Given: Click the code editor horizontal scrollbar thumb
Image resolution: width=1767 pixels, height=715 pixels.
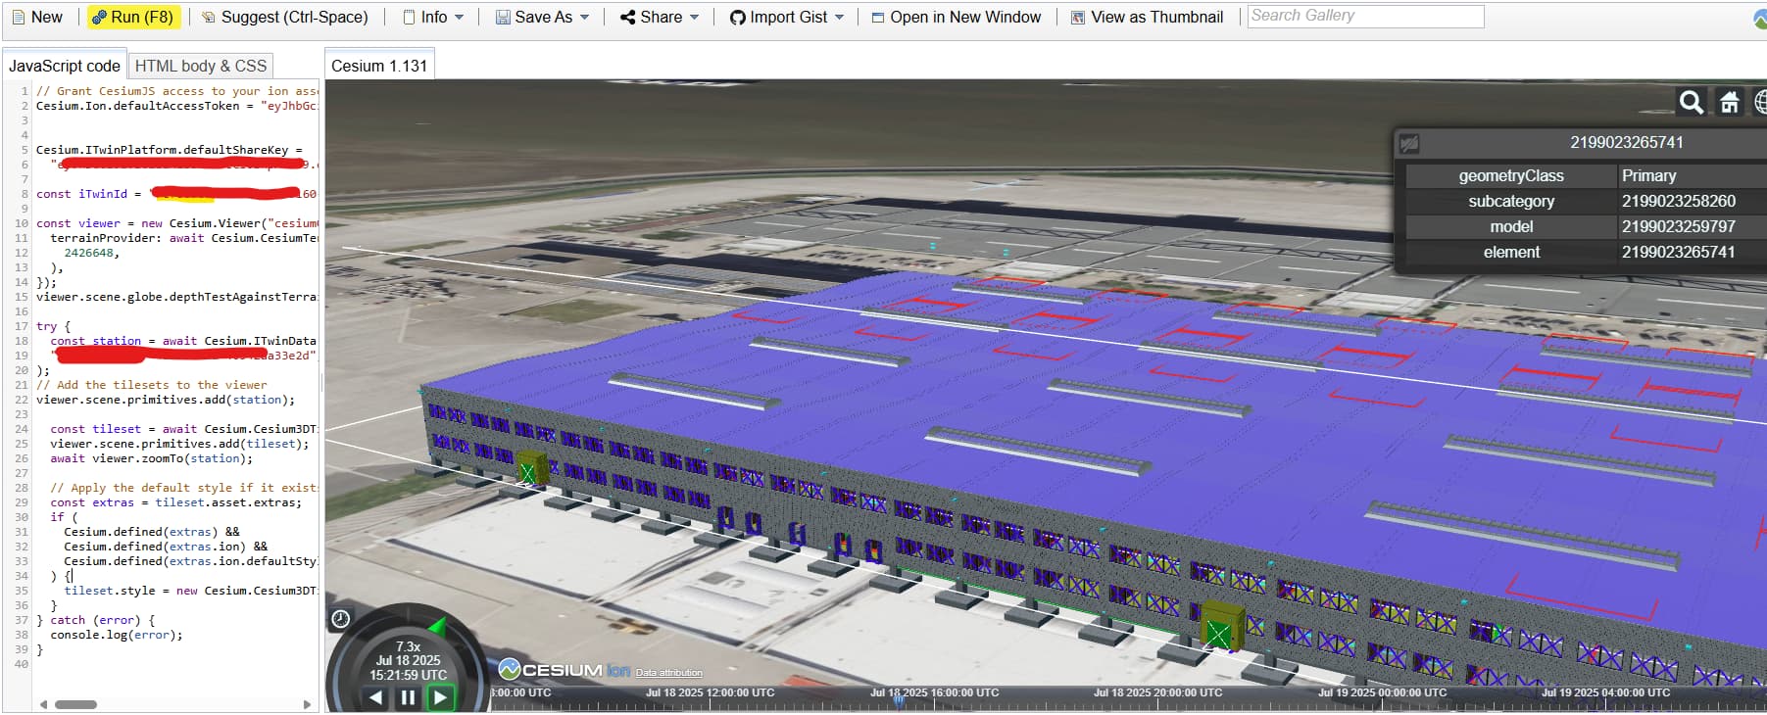Looking at the screenshot, I should point(75,704).
